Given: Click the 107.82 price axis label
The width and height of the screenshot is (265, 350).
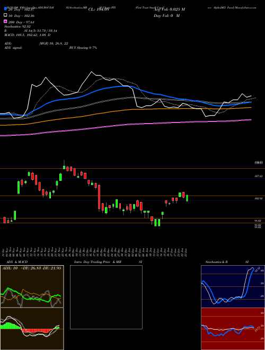Looking at the screenshot, I should [x=258, y=177].
